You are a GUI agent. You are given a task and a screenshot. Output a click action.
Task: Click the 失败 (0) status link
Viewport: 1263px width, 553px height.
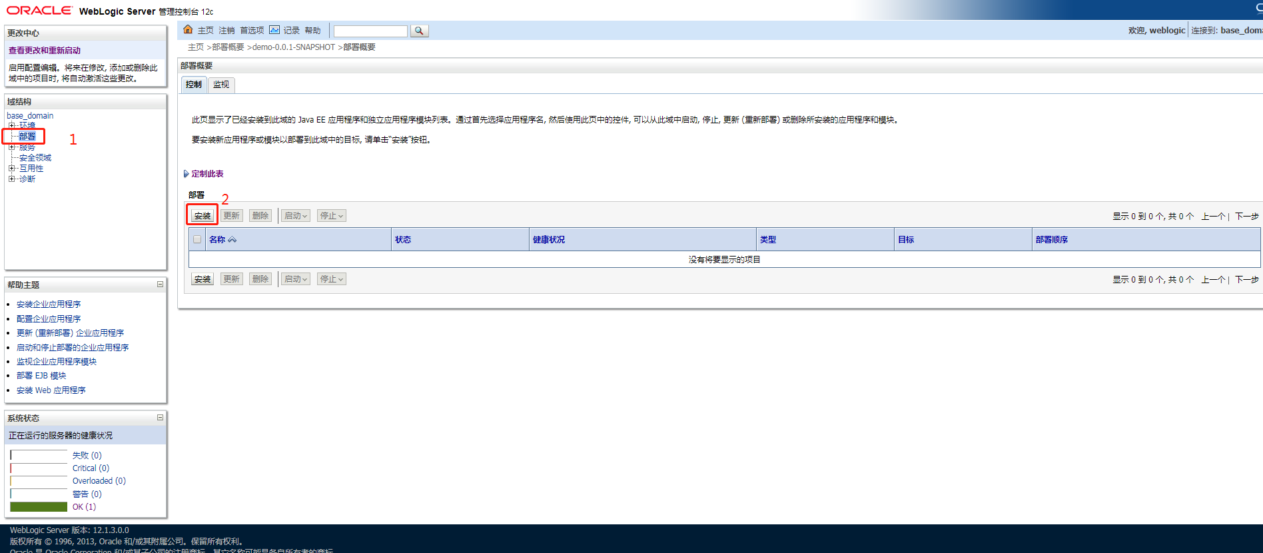[87, 456]
